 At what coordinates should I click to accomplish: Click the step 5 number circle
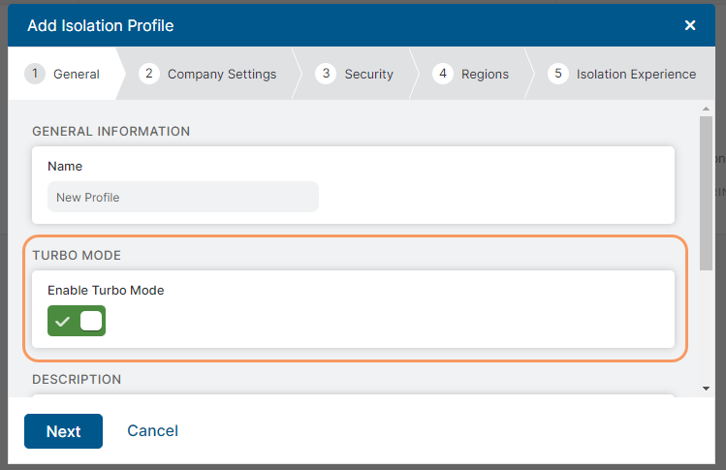pyautogui.click(x=557, y=74)
